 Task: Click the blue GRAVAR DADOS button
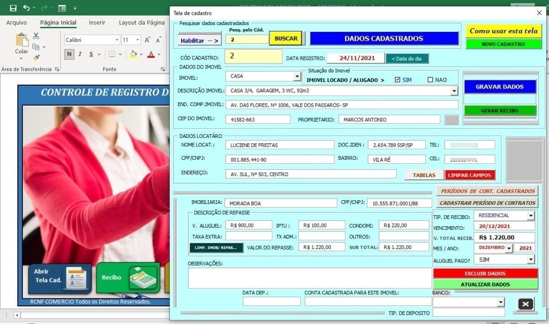[x=500, y=87]
